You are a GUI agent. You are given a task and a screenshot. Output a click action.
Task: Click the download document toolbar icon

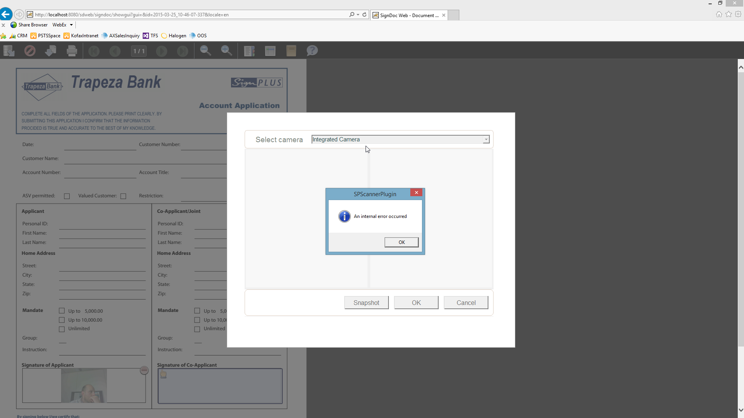click(51, 51)
